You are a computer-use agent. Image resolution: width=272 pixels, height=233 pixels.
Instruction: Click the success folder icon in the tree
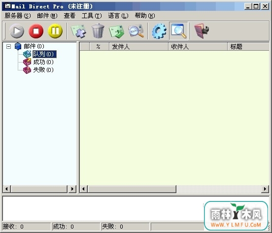[x=27, y=62]
